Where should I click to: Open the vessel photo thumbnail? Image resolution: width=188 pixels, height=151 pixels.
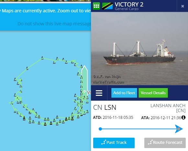pyautogui.click(x=139, y=48)
